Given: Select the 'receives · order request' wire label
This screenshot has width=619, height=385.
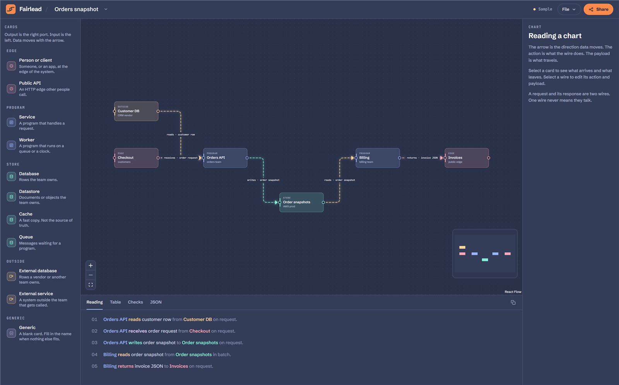Looking at the screenshot, I should [181, 158].
